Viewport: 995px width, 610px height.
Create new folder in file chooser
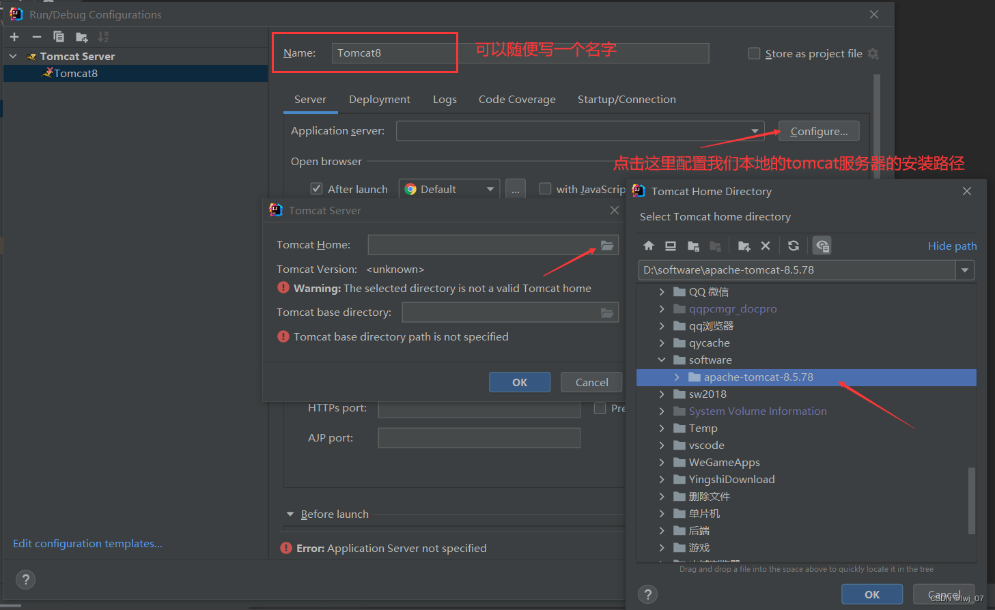click(744, 246)
